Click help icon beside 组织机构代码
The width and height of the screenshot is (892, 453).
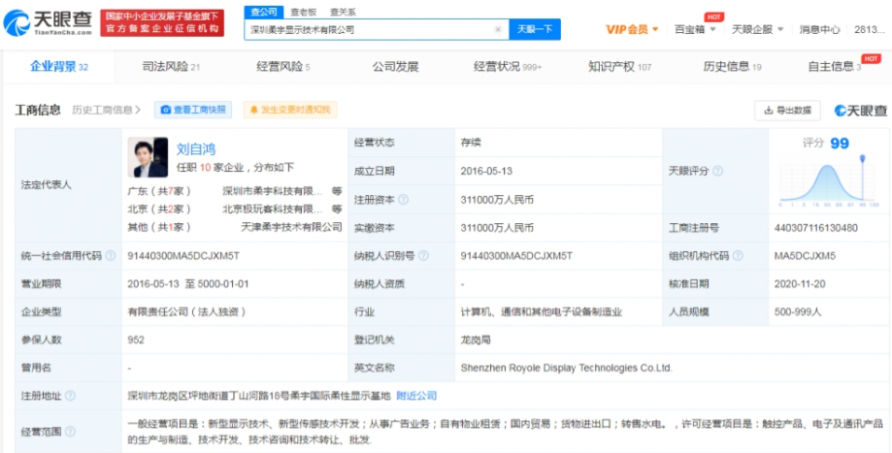coord(738,256)
